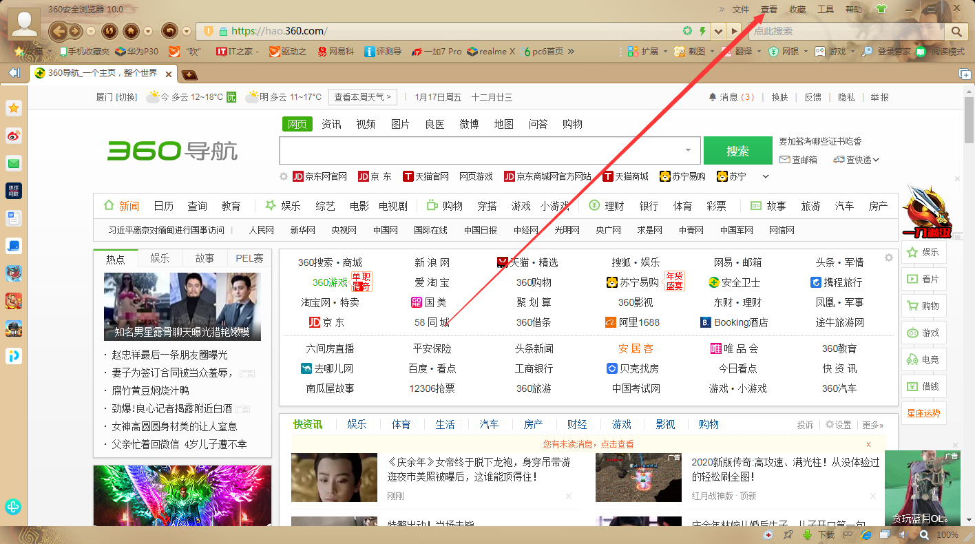Image resolution: width=975 pixels, height=544 pixels.
Task: Click the 100% zoom level control
Action: click(x=948, y=536)
